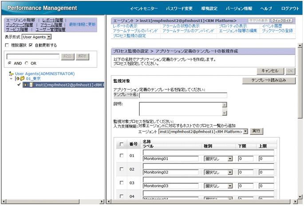Switch to サービス階層 tab link
This screenshot has height=206, width=304.
click(17, 29)
